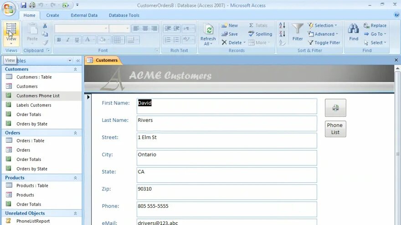Increase indent in Rich Text group

coord(176,28)
